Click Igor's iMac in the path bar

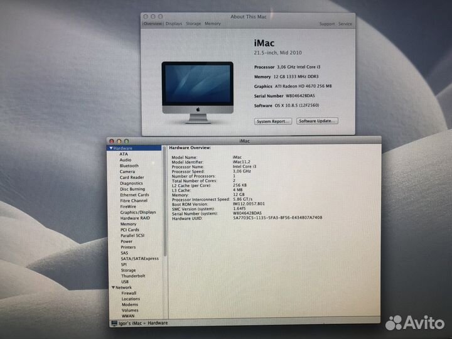tap(130, 323)
